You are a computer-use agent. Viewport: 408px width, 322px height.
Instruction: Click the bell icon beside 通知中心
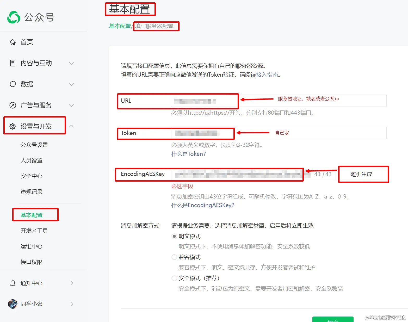(13, 283)
